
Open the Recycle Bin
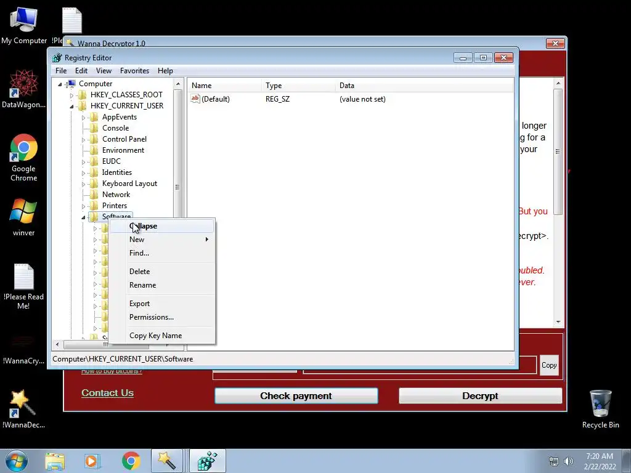pyautogui.click(x=600, y=409)
